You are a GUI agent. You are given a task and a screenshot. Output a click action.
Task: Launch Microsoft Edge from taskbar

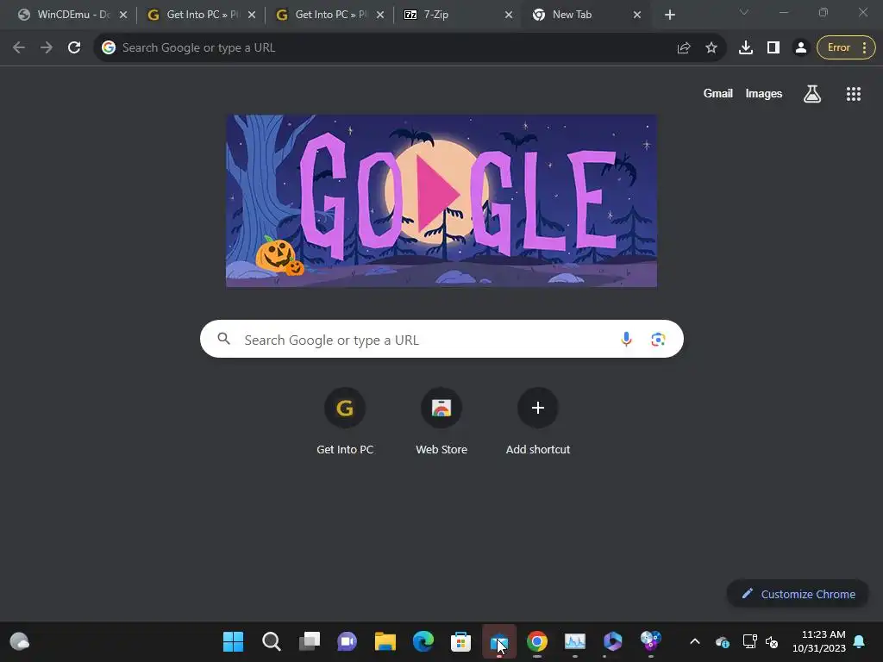pos(423,641)
